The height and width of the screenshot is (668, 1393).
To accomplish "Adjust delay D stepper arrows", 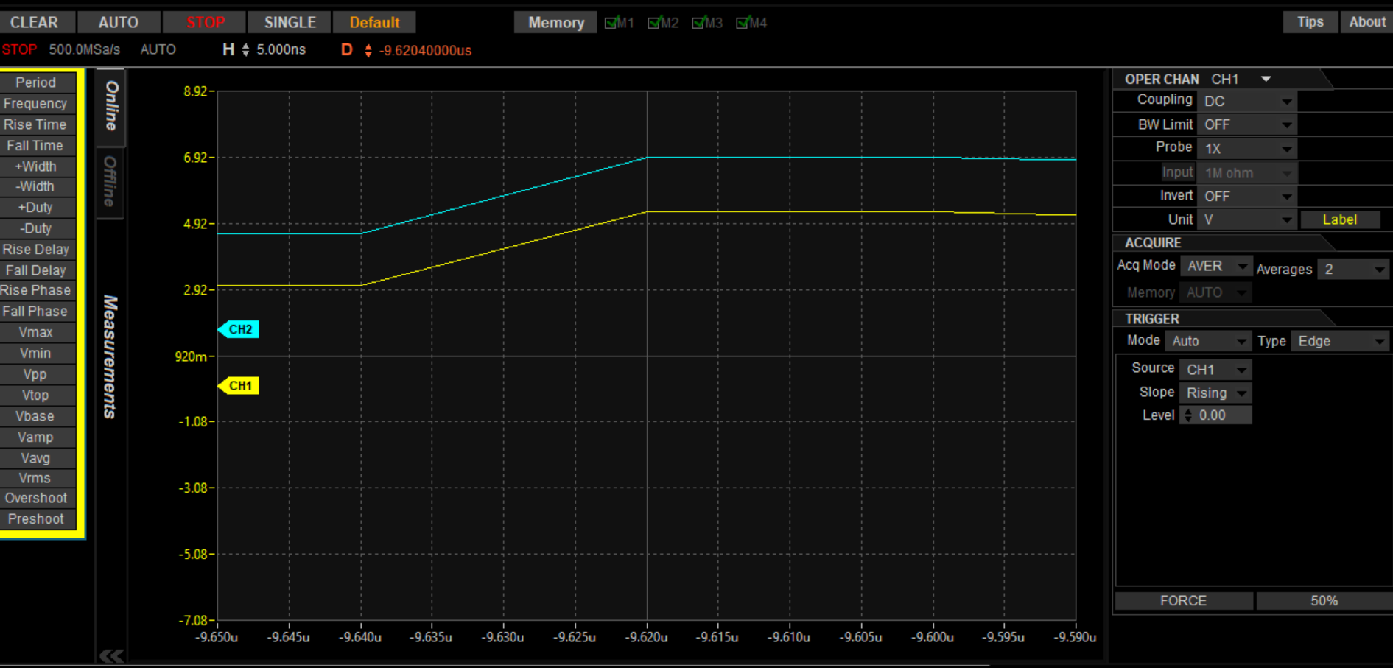I will pos(368,50).
